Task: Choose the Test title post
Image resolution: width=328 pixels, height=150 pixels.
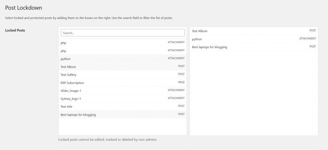Action: 123,106
